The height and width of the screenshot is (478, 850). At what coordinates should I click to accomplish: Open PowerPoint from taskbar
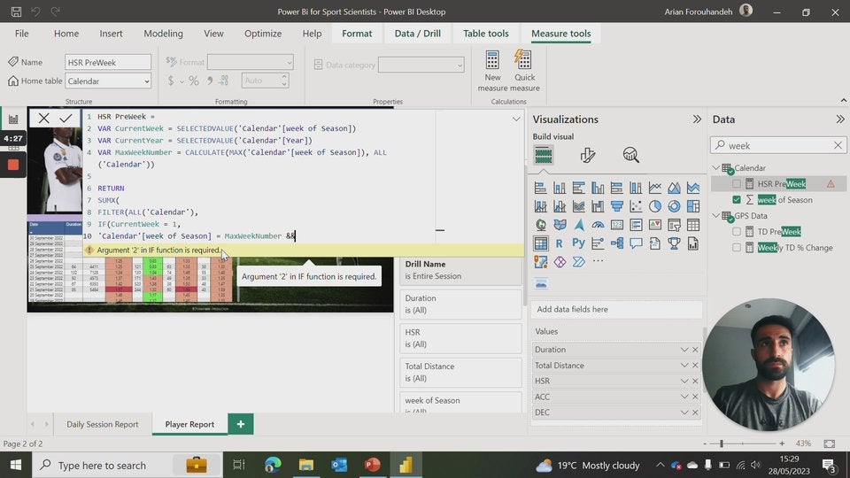coord(373,465)
